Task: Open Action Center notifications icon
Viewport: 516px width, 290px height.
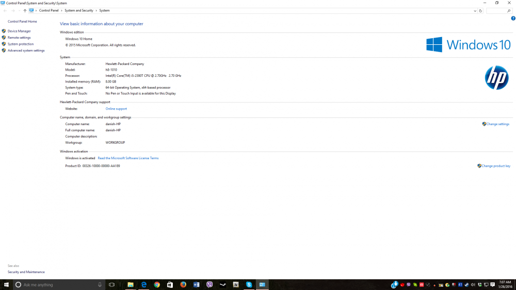Action: coord(493,285)
